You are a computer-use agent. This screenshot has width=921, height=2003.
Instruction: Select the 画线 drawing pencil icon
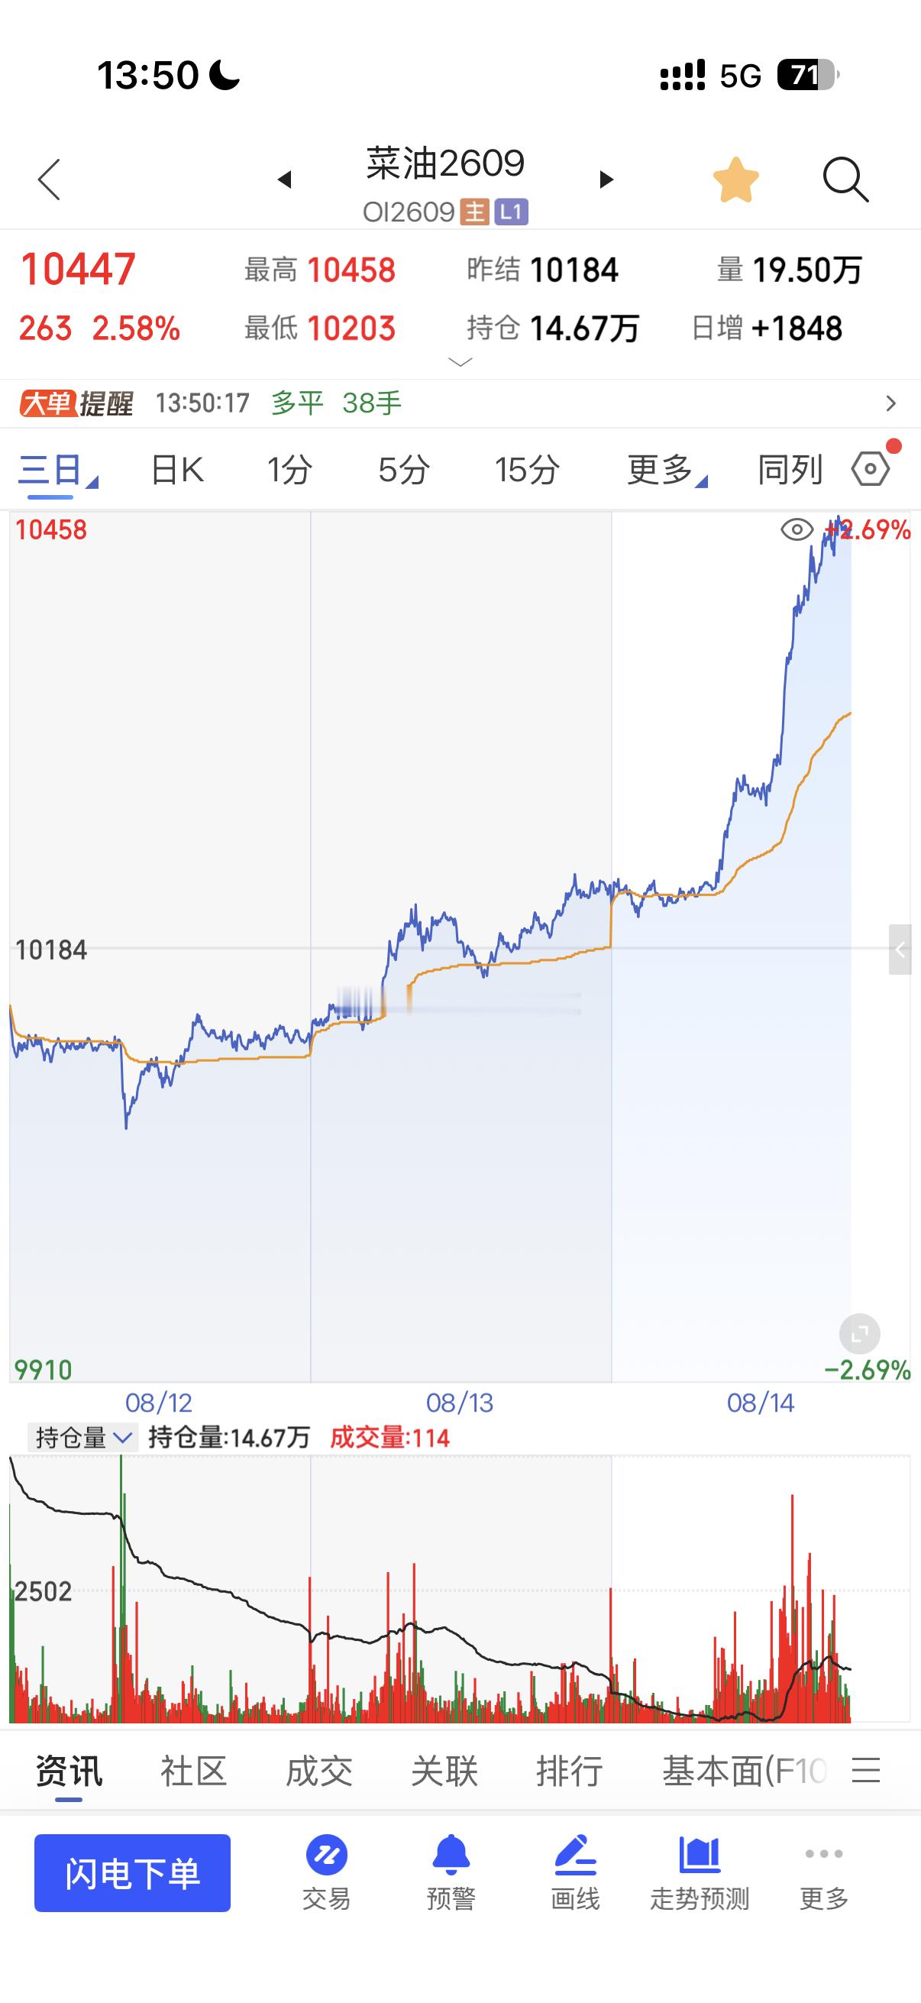575,1855
